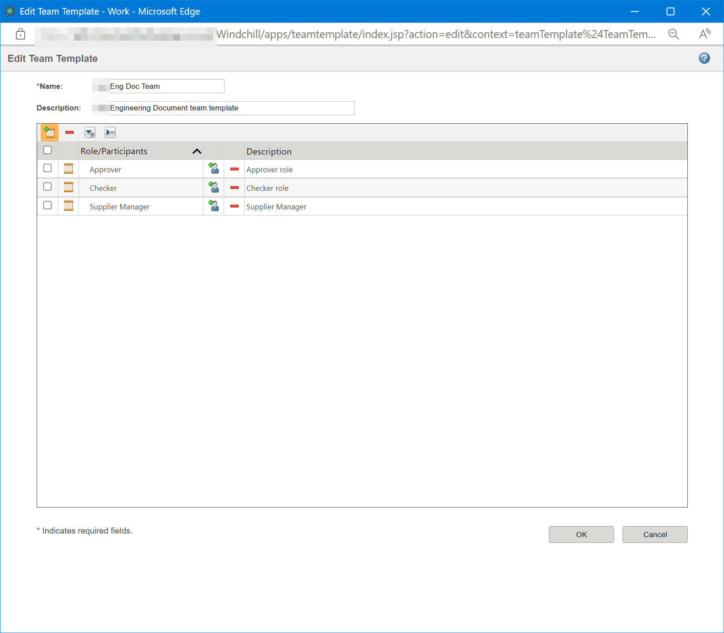Click the sort chevron on Role/Participants column
724x633 pixels.
[197, 151]
